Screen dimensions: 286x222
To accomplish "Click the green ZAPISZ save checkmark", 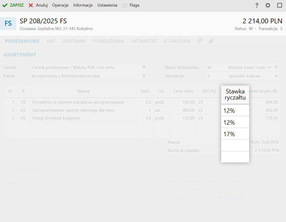I will tap(5, 5).
